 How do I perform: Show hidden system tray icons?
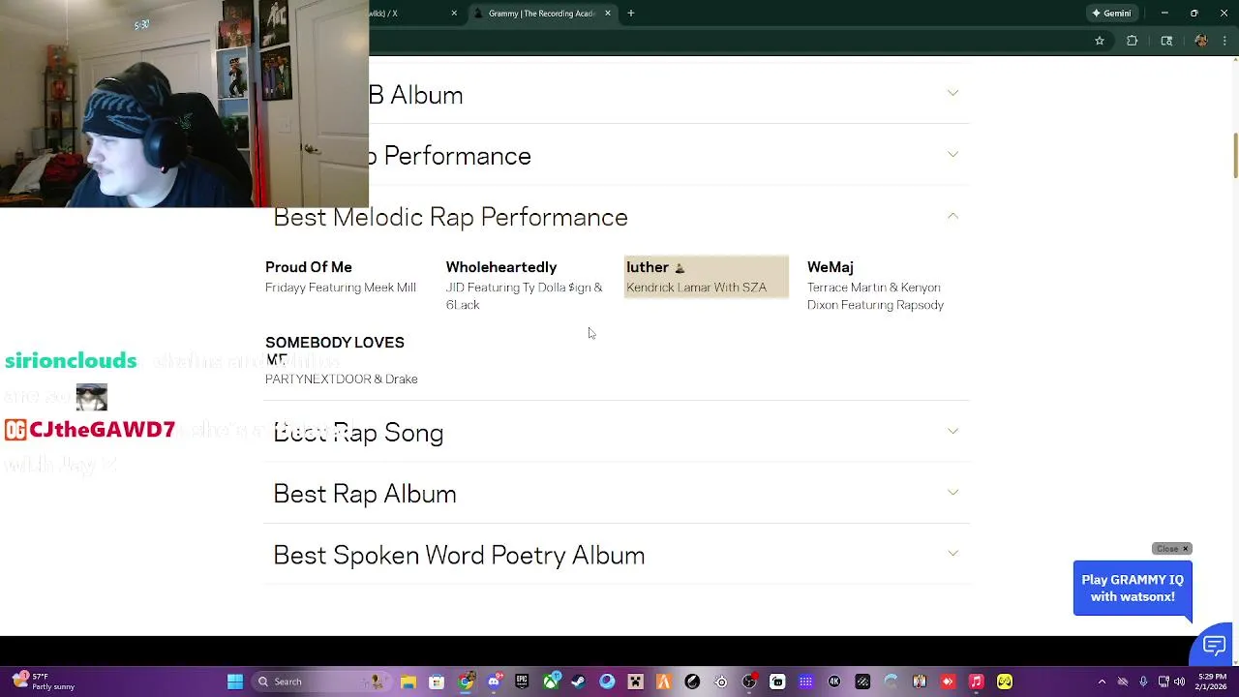point(1102,682)
